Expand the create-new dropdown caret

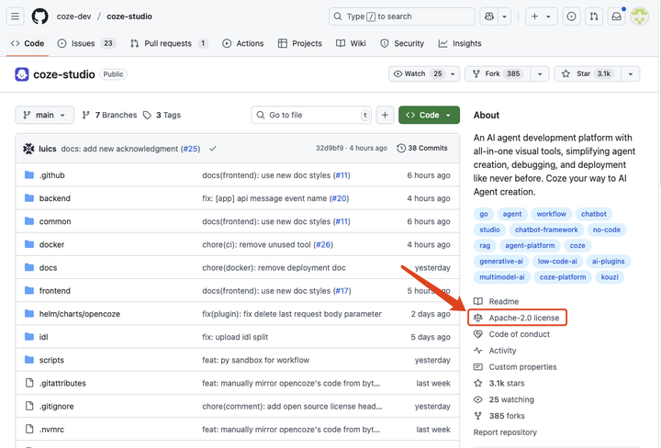point(549,17)
